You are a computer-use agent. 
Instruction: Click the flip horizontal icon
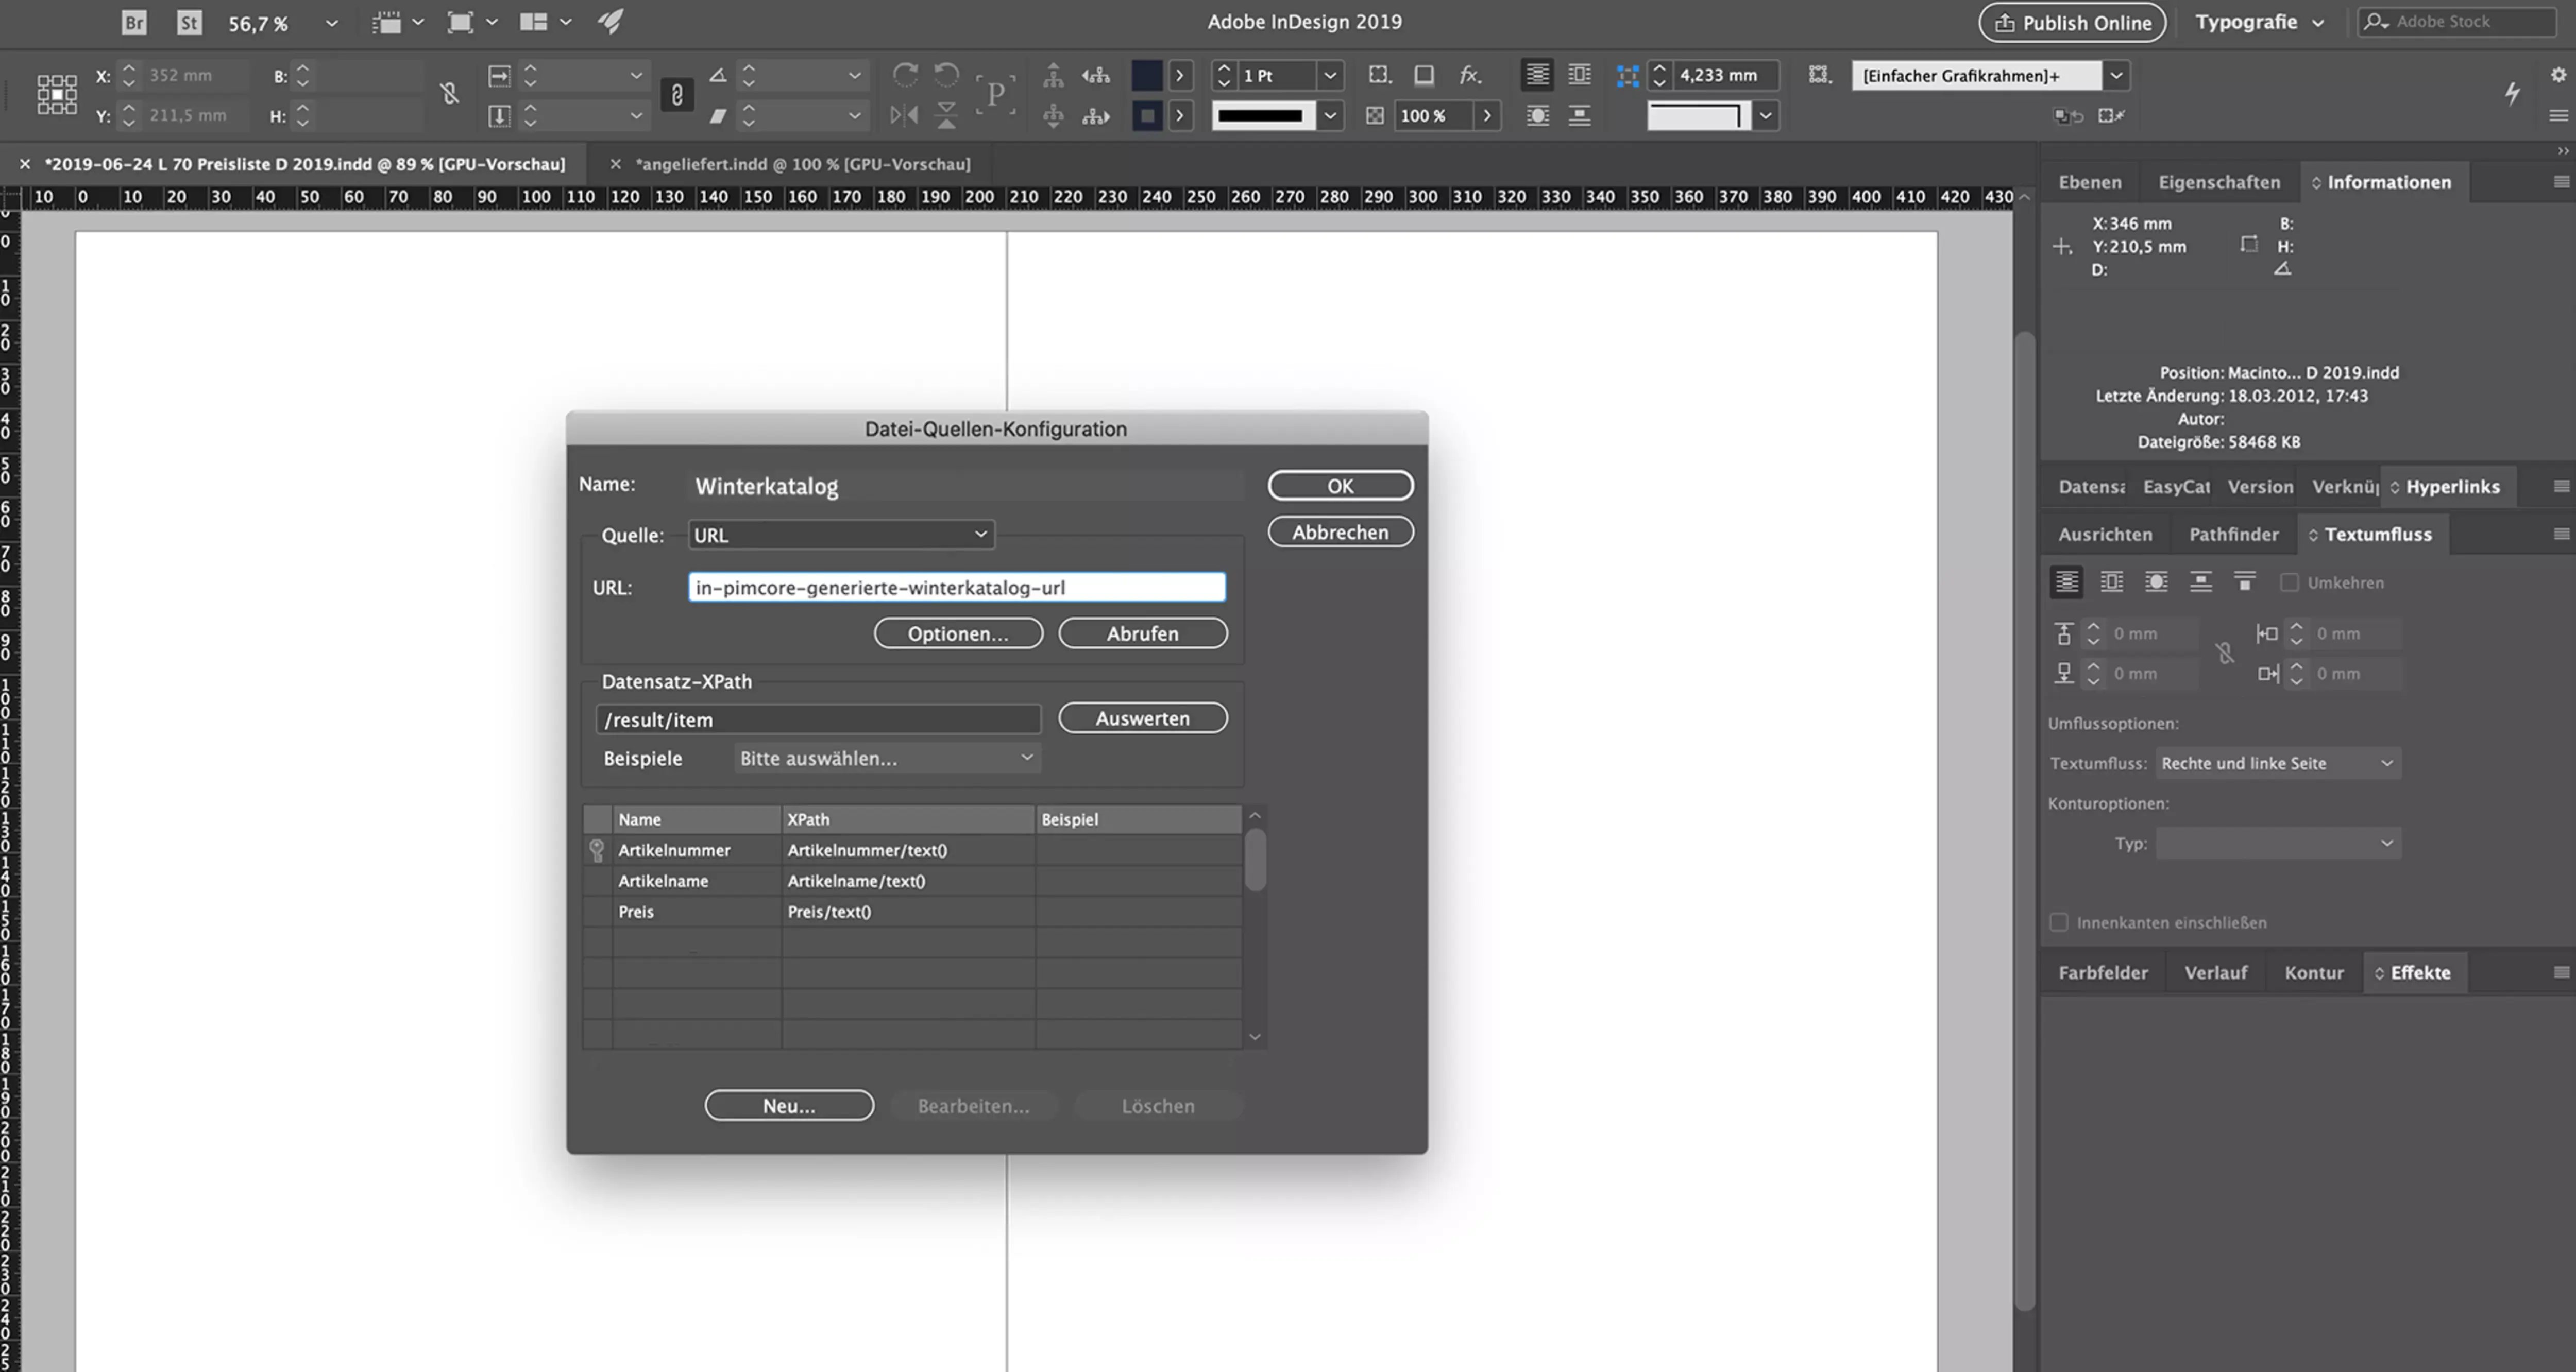coord(904,116)
